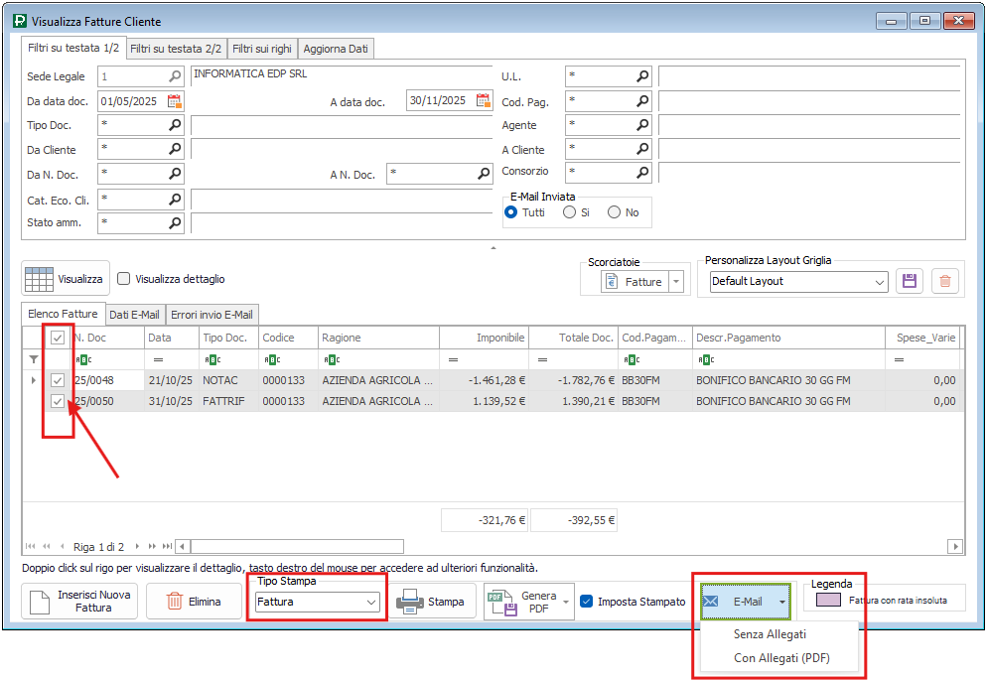Click the Visualizza grid icon button
Screen dimensions: 987x680
click(x=66, y=279)
